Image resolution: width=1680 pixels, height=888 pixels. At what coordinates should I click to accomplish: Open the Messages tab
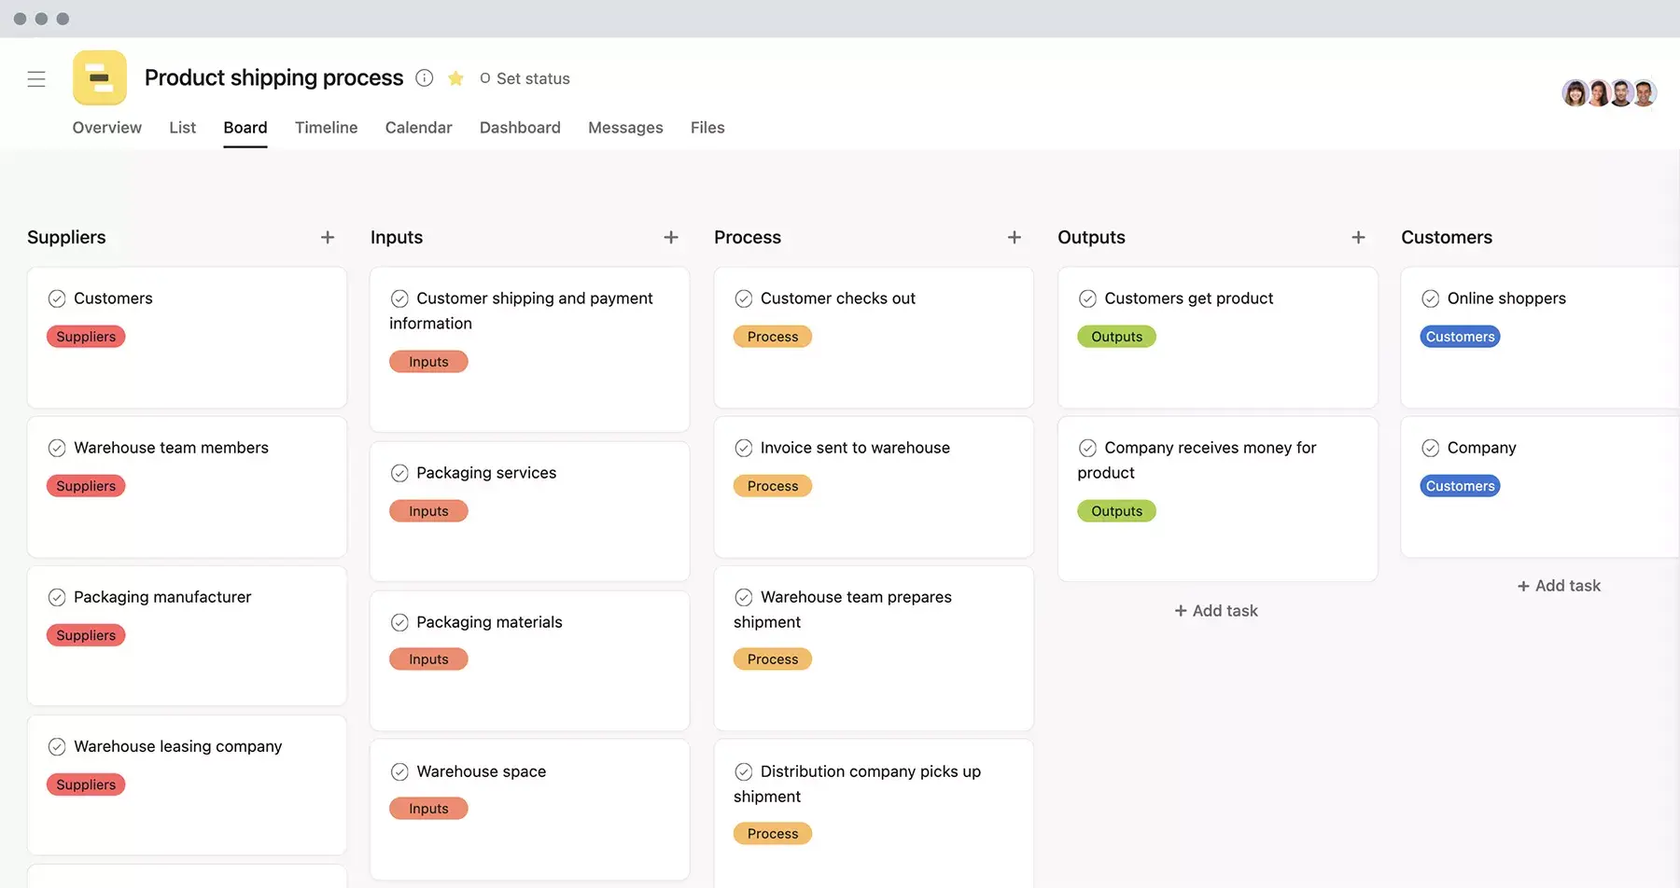pyautogui.click(x=625, y=128)
